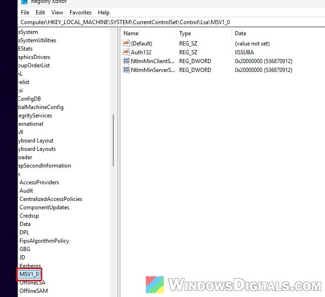Image resolution: width=325 pixels, height=297 pixels.
Task: Select the yboard Layout tree key
Action: [36, 141]
